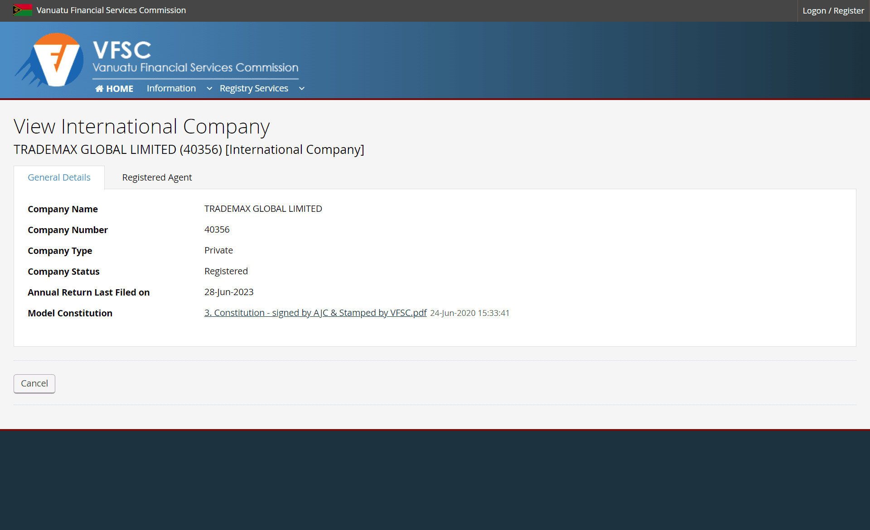Click the Company Type label
Image resolution: width=870 pixels, height=530 pixels.
click(60, 251)
